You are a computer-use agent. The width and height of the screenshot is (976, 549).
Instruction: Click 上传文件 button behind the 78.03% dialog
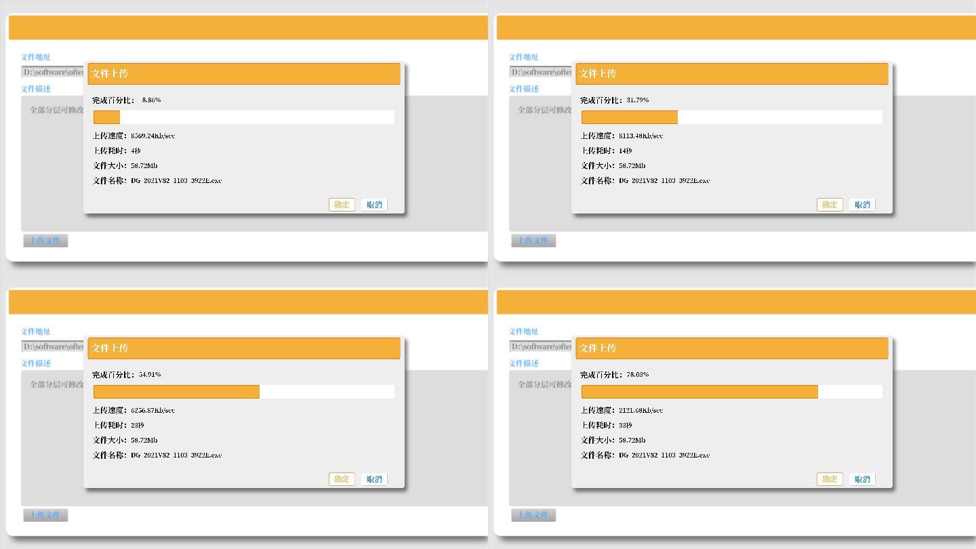coord(533,515)
